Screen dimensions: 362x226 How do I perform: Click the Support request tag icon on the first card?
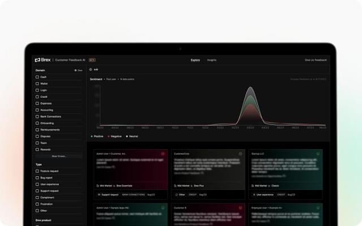tap(100, 194)
